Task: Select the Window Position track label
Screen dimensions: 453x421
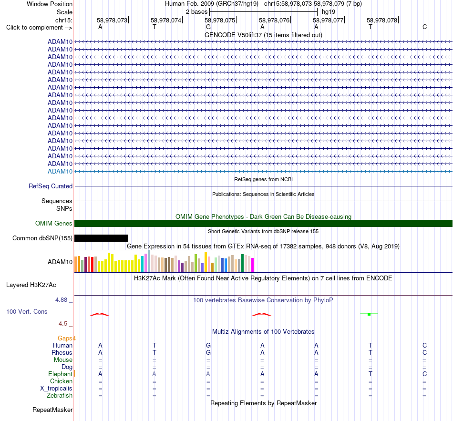Action: tap(50, 4)
